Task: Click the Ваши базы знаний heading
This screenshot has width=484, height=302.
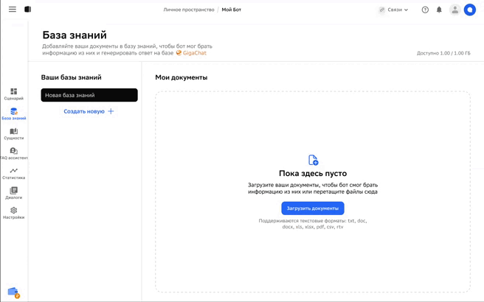Action: [72, 77]
